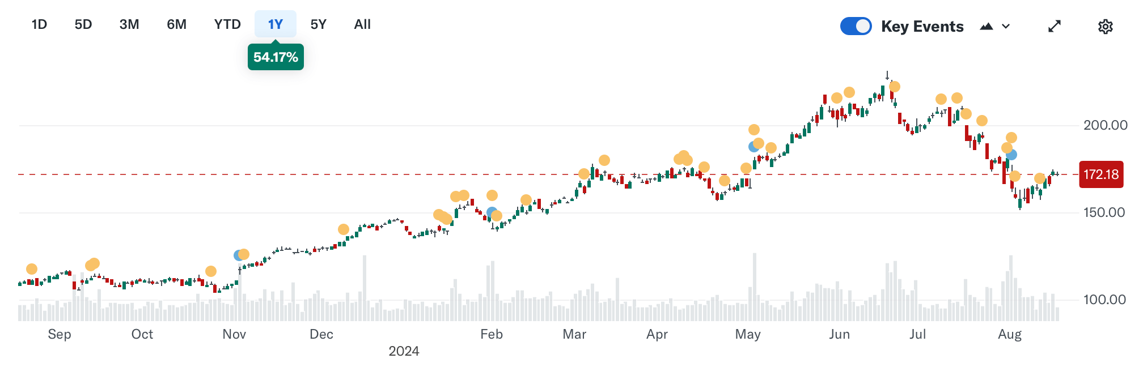Choose the 6M range tab
Viewport: 1143px width, 367px height.
click(x=176, y=24)
